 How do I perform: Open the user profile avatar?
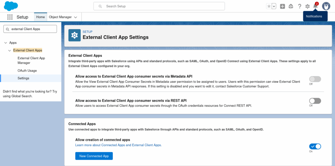[326, 6]
